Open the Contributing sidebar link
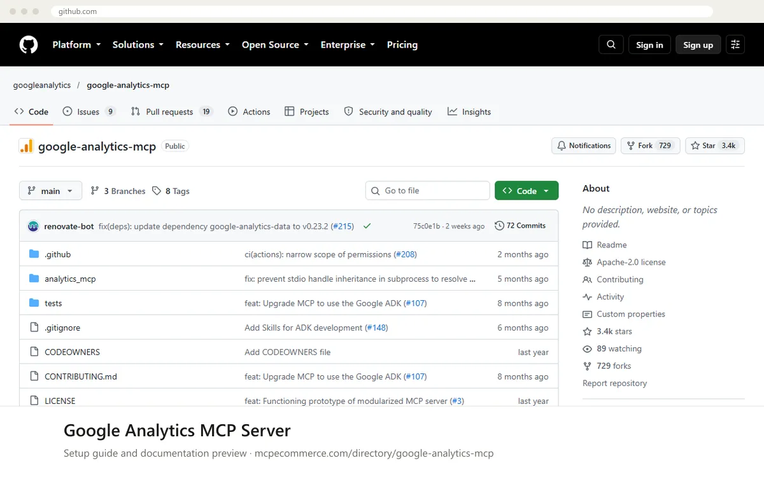Image resolution: width=764 pixels, height=477 pixels. click(613, 279)
